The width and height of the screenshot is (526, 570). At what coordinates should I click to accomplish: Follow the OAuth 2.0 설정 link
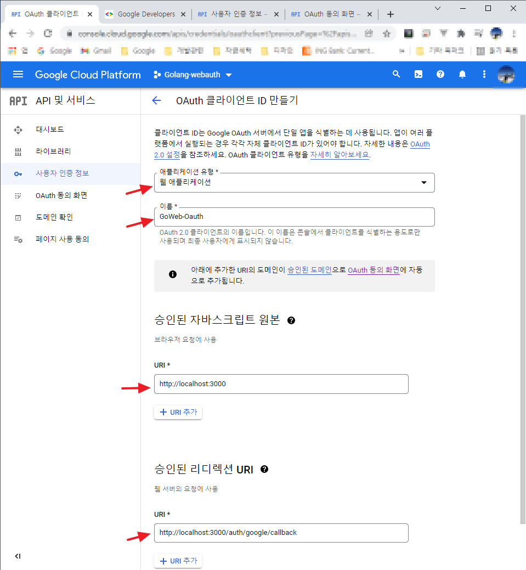(x=167, y=155)
